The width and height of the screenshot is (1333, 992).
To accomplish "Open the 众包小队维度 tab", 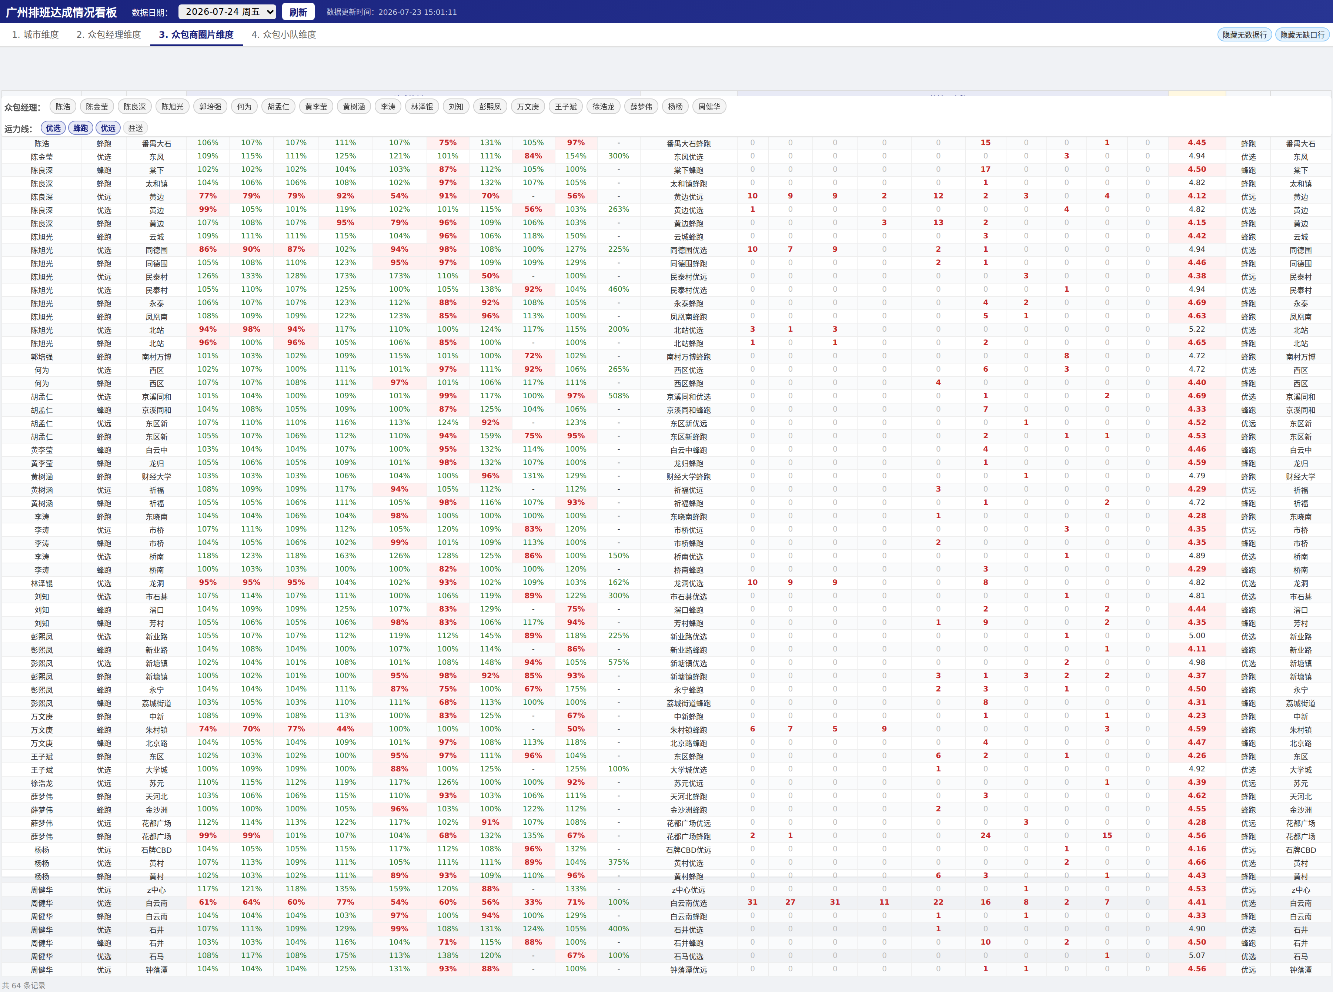I will click(x=284, y=35).
